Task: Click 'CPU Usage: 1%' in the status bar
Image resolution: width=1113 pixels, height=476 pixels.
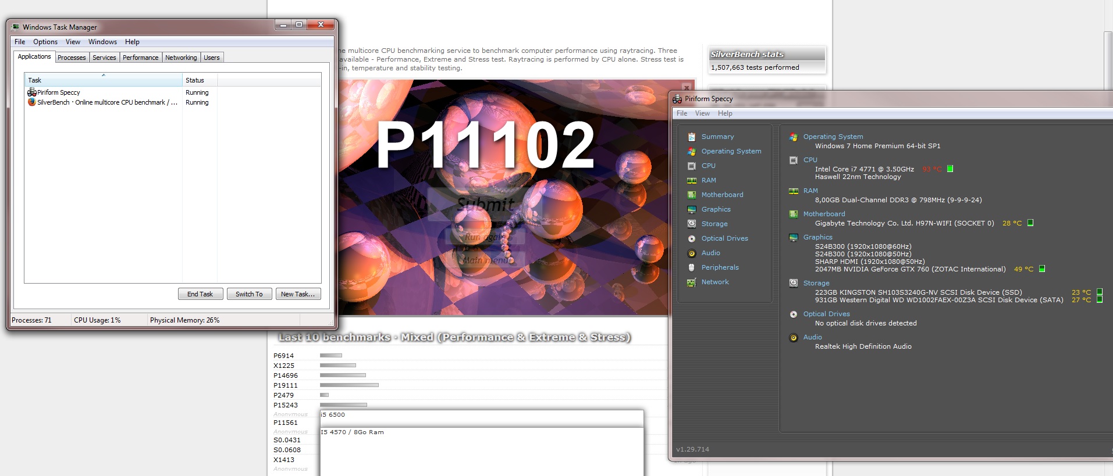Action: point(97,320)
